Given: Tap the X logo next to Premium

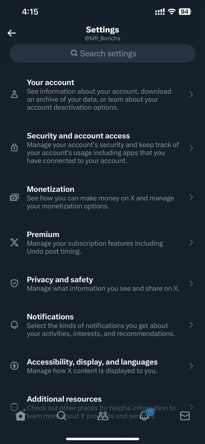Looking at the screenshot, I should pos(14,243).
